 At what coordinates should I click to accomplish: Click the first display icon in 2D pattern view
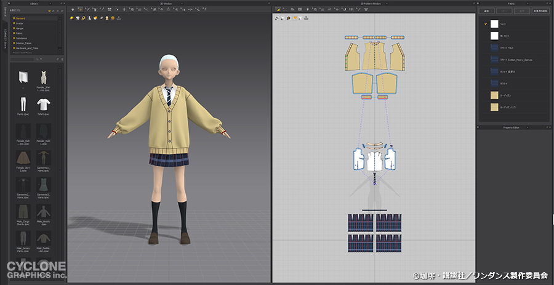[x=278, y=18]
